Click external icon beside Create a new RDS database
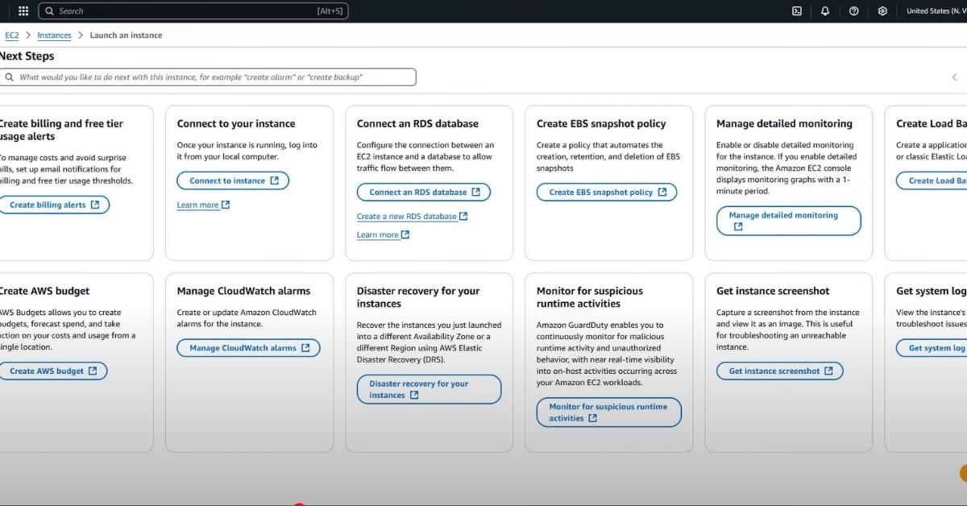This screenshot has width=967, height=506. (x=463, y=216)
